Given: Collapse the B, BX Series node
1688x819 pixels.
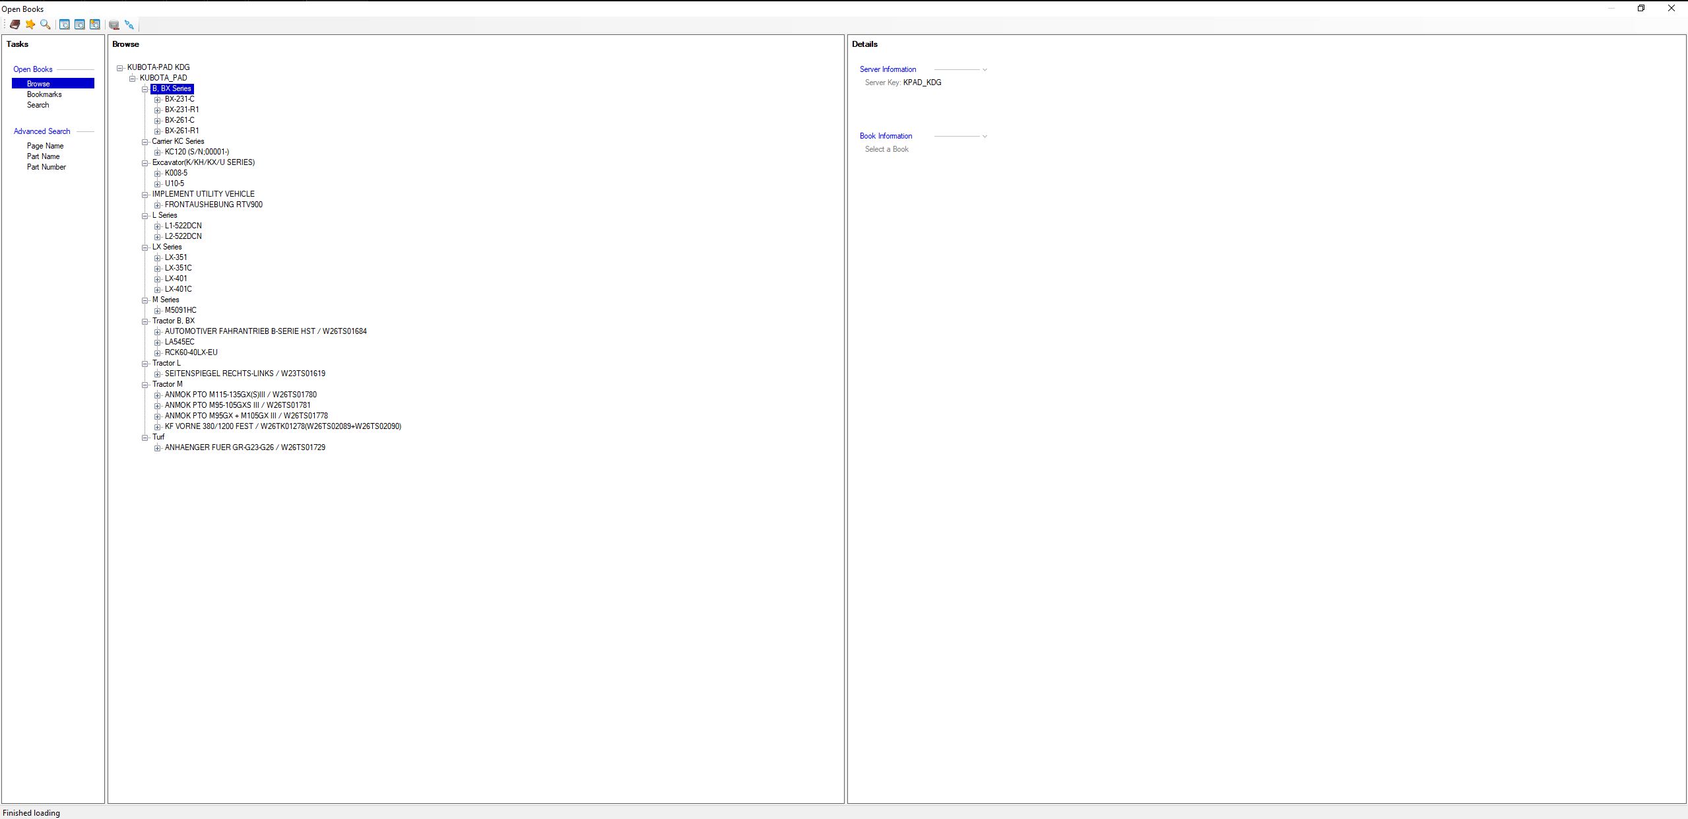Looking at the screenshot, I should click(x=145, y=88).
